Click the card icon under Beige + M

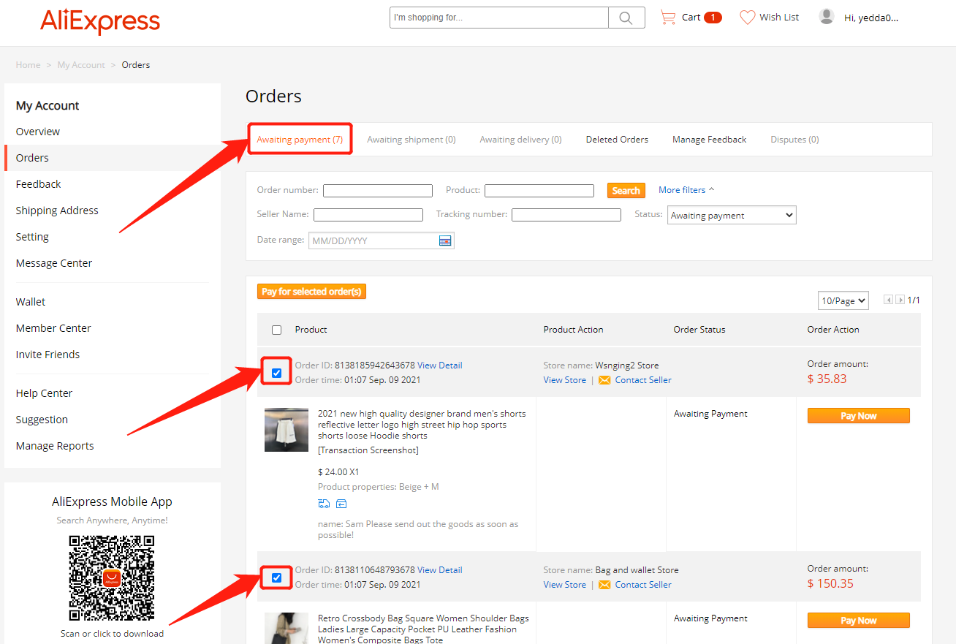pyautogui.click(x=341, y=504)
